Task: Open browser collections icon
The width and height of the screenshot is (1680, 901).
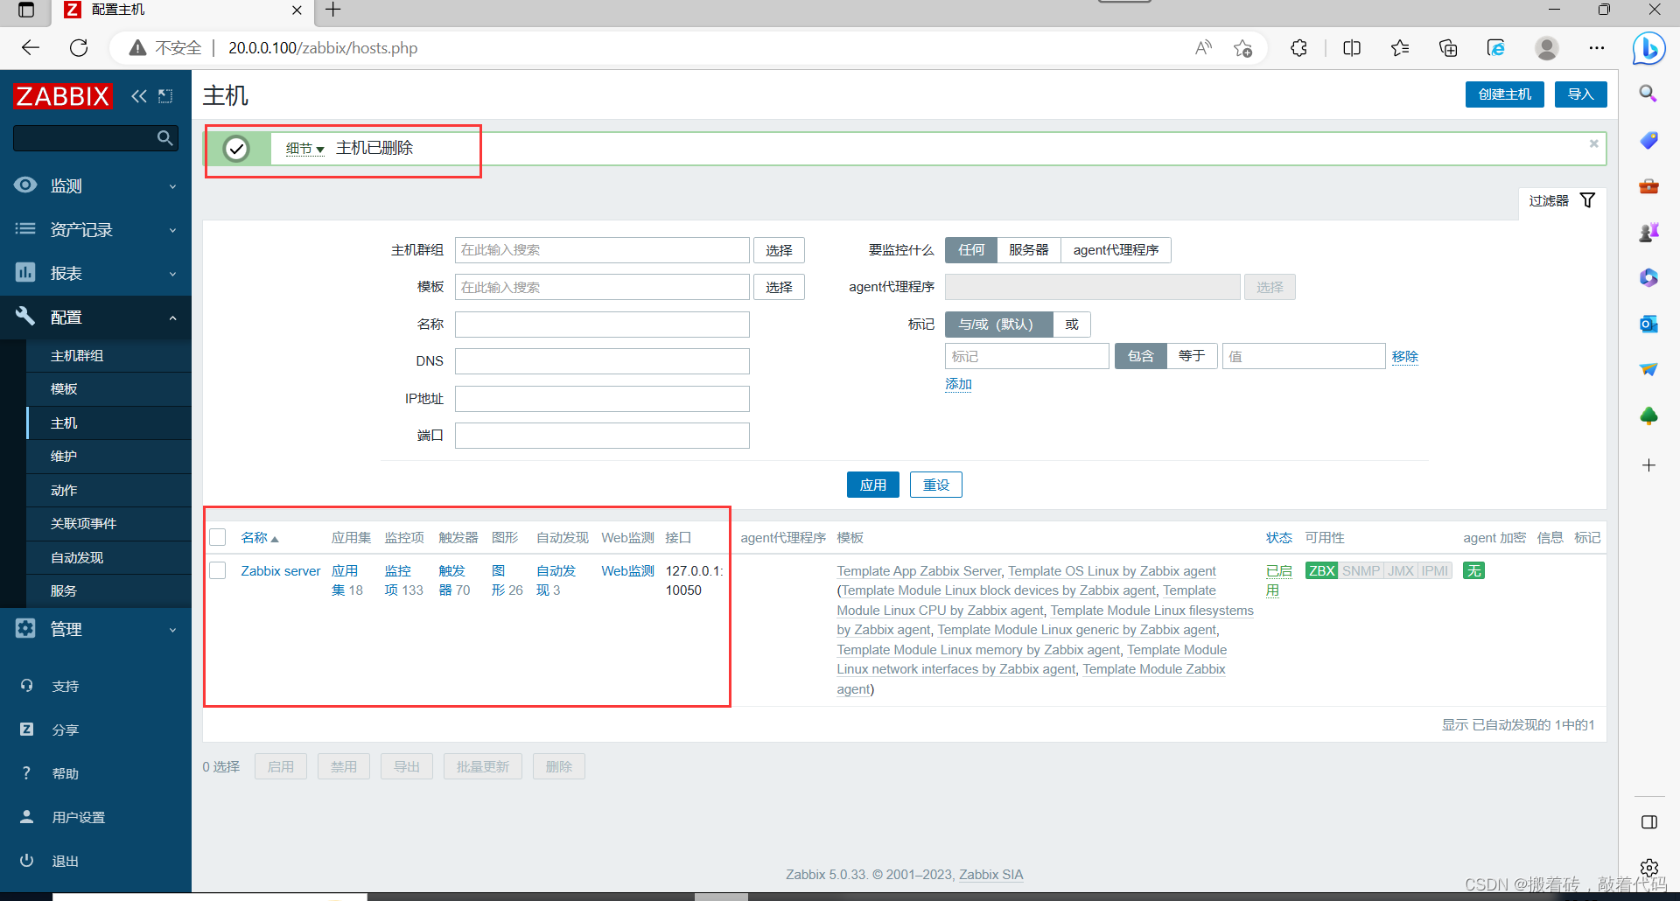Action: point(1448,48)
